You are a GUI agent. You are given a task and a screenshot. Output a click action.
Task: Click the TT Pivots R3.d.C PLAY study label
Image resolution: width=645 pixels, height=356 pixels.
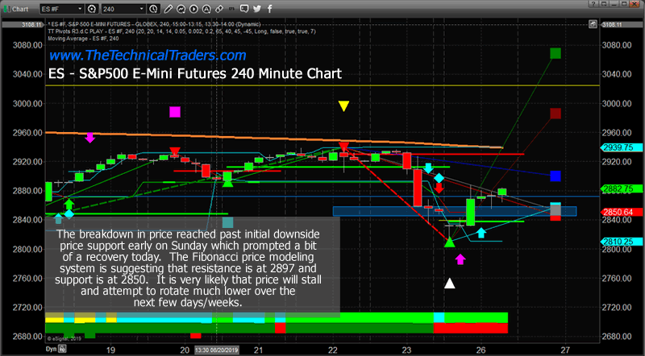coord(182,31)
